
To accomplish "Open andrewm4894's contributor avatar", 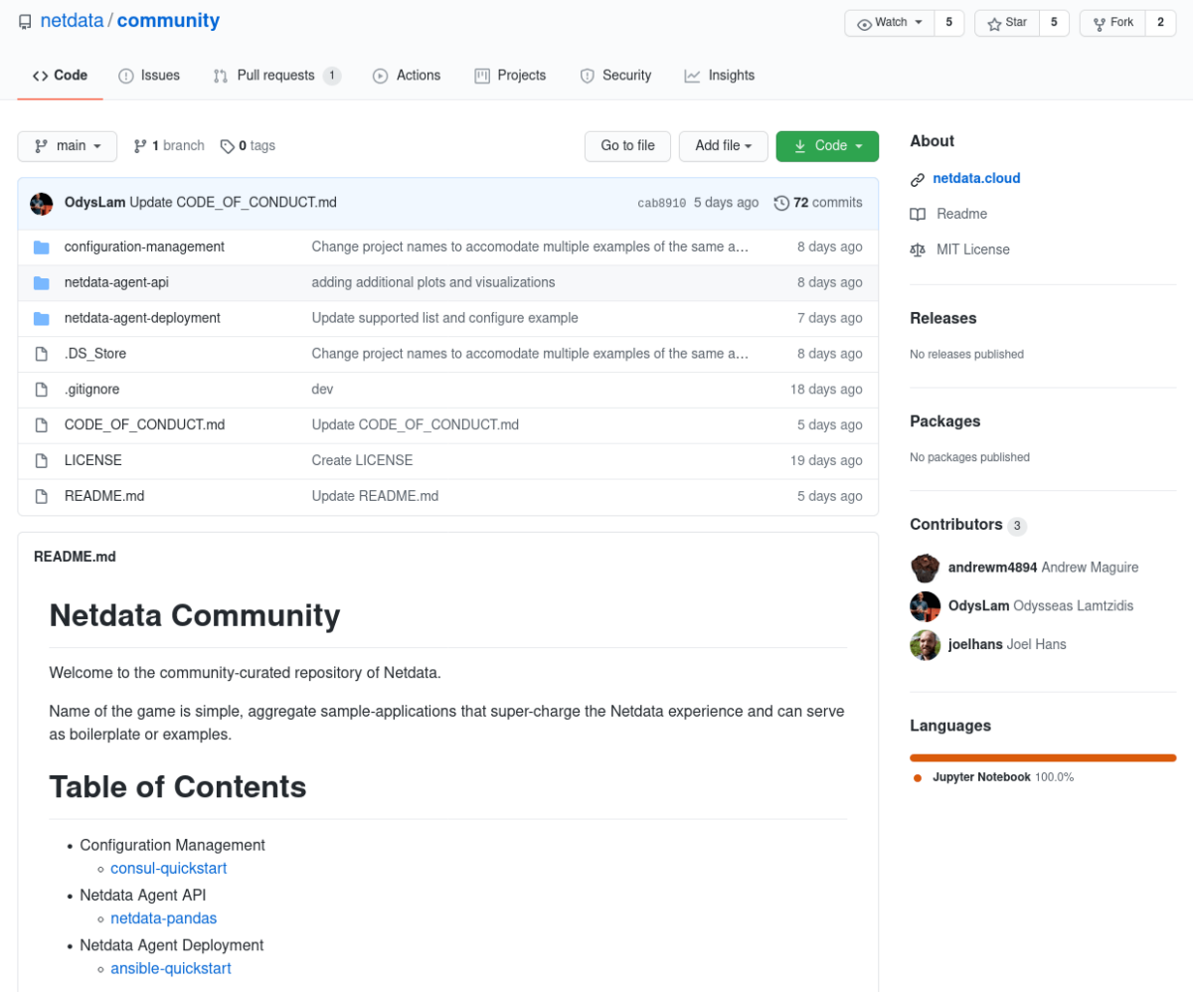I will [x=925, y=568].
